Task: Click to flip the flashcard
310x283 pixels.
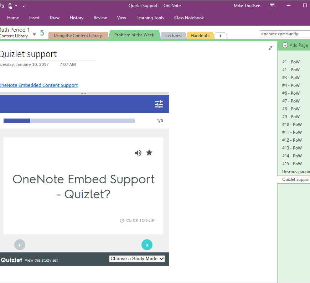Action: (137, 220)
